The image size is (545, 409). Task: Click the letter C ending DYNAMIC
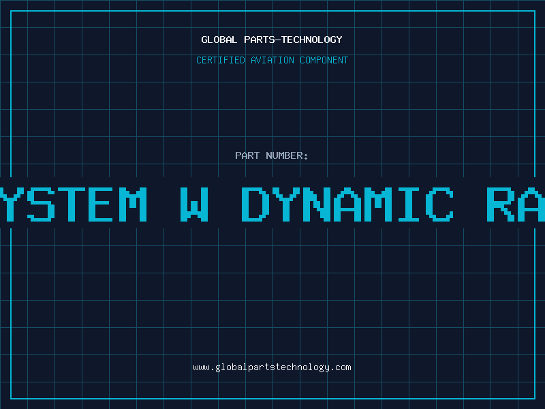(x=440, y=204)
